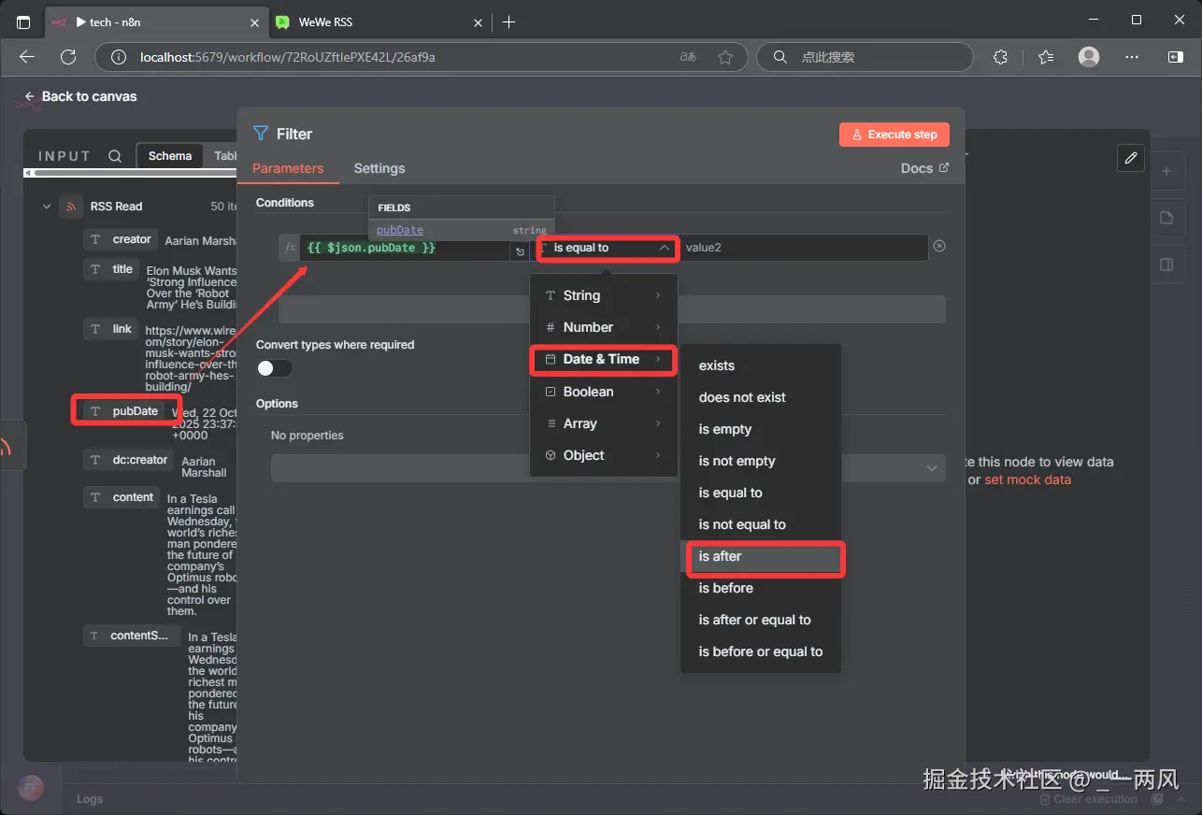Click the reset icon beside the pubDate expression

coord(520,251)
